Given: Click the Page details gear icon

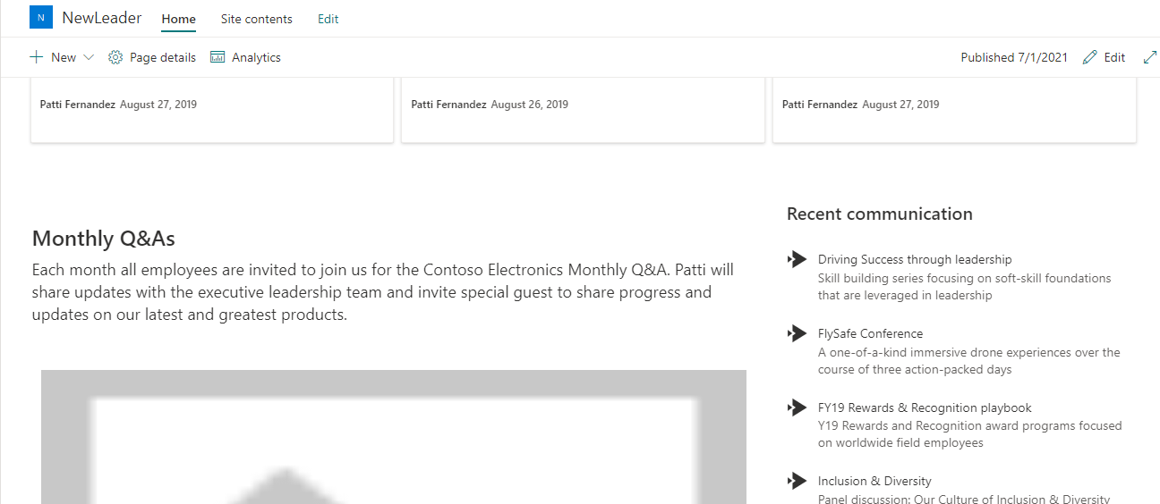Looking at the screenshot, I should tap(115, 57).
